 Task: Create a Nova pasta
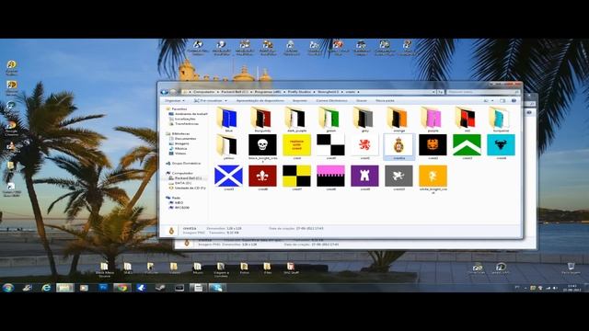[385, 100]
